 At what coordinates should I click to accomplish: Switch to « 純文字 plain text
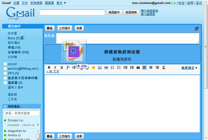[x=53, y=72]
